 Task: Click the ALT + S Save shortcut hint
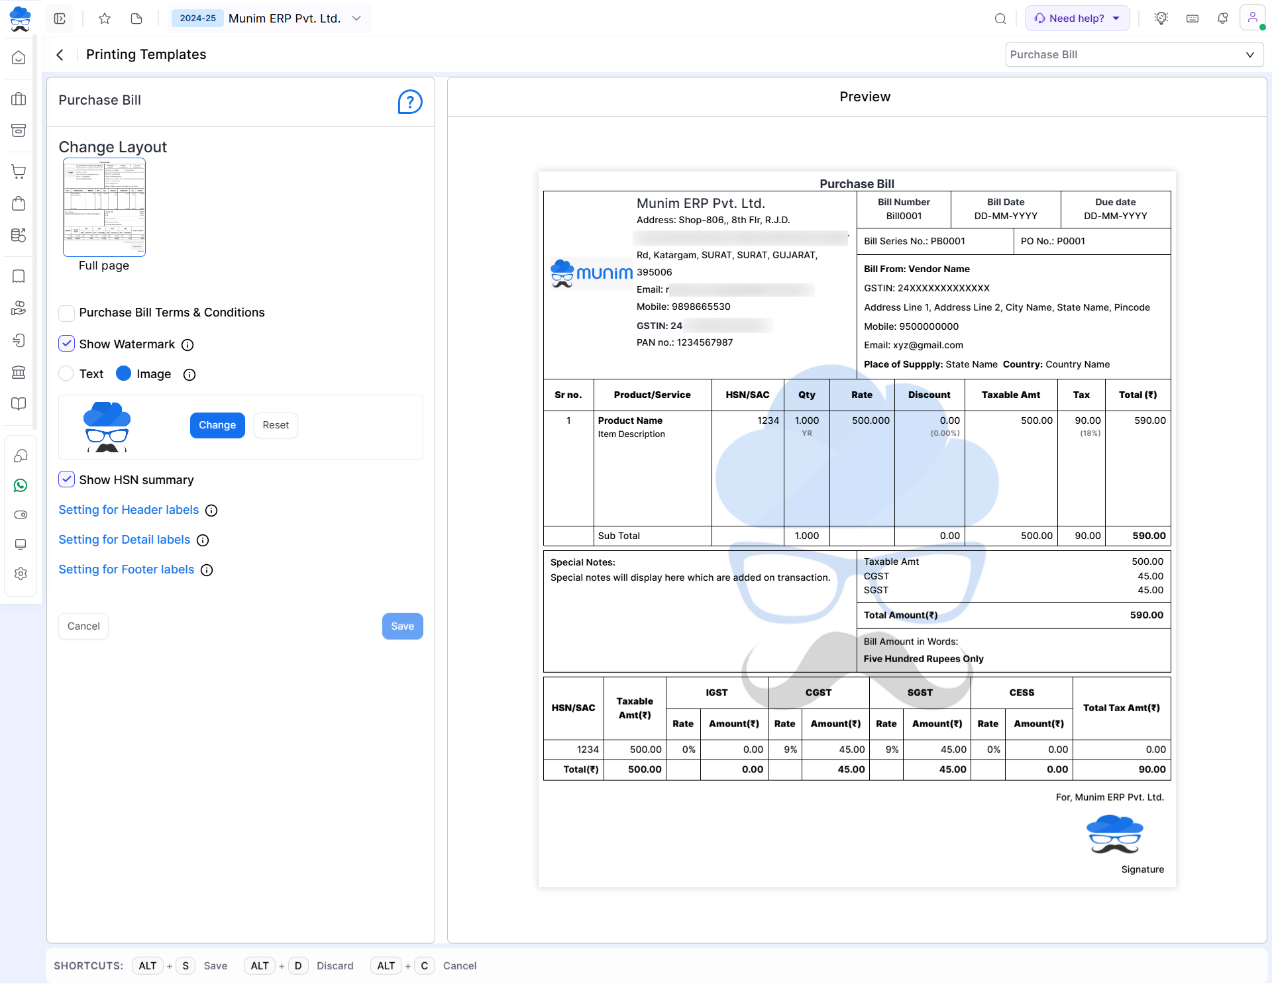(x=180, y=966)
